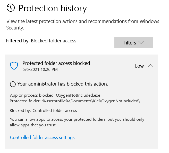Click the administrator has blocked this action message

[x=63, y=84]
